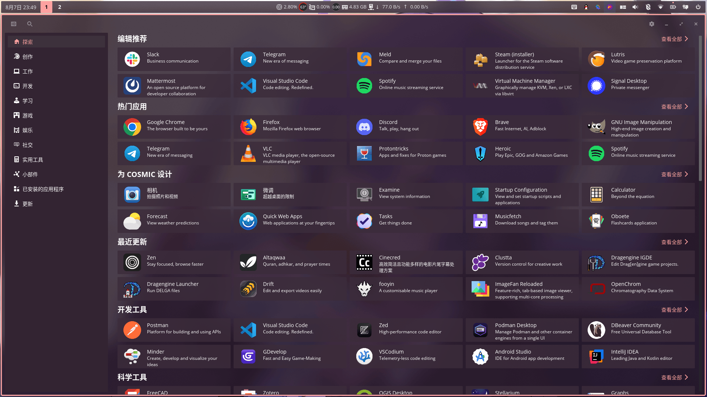Screen dimensions: 707x397
Task: Click the Zed editor icon
Action: click(364, 330)
